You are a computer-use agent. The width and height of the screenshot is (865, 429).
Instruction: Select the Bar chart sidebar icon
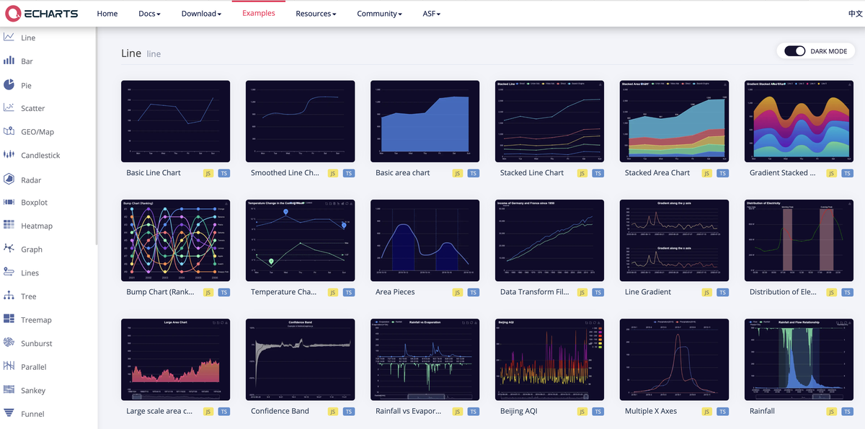pyautogui.click(x=9, y=61)
